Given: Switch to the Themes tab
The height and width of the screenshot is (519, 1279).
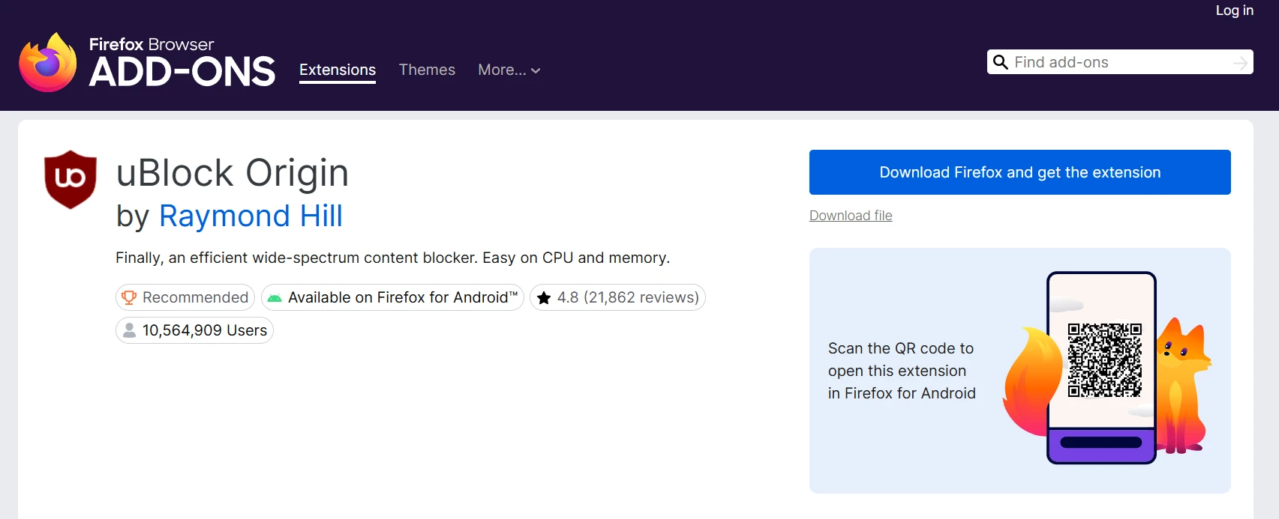Looking at the screenshot, I should coord(427,70).
